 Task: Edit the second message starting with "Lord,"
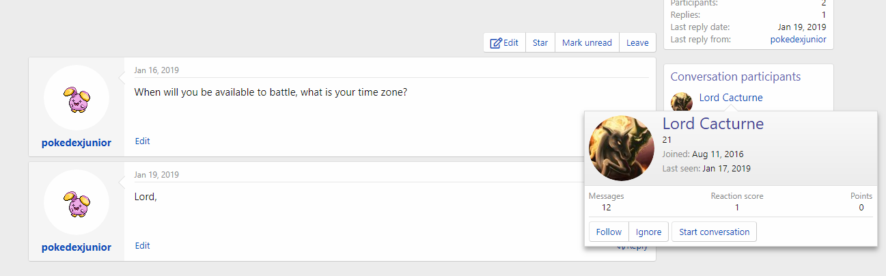click(142, 246)
